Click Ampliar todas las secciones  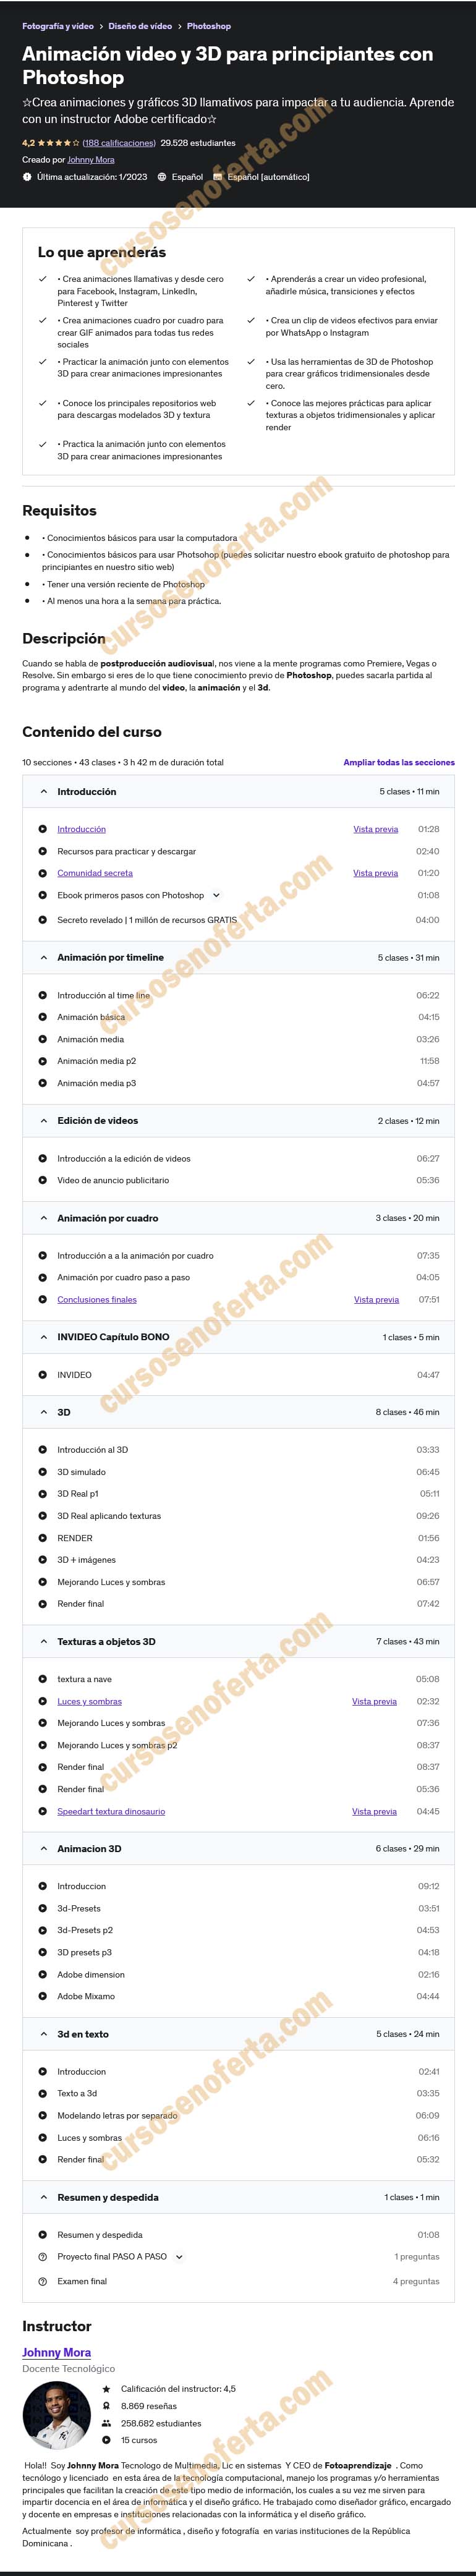click(399, 763)
